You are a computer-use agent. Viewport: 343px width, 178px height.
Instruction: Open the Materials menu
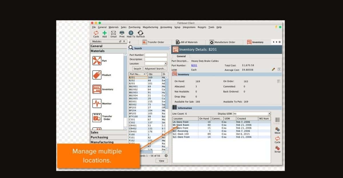pos(113,27)
